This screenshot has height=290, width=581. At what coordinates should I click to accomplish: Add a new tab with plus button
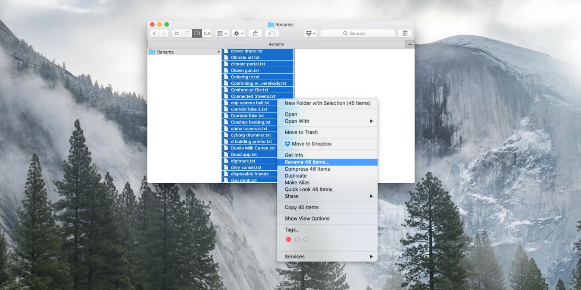tap(410, 44)
